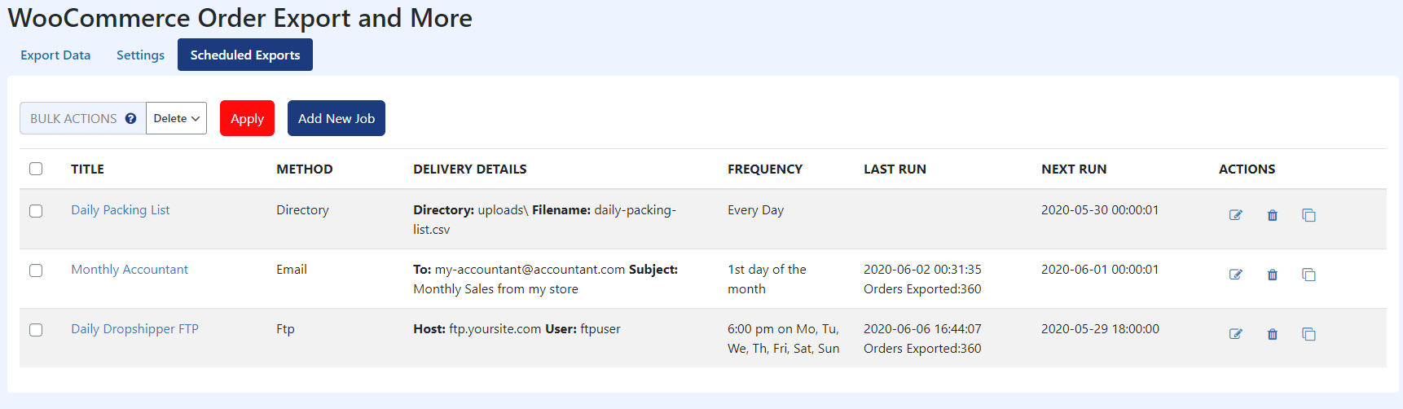Click Add New Job button
The height and width of the screenshot is (409, 1403).
(x=336, y=118)
